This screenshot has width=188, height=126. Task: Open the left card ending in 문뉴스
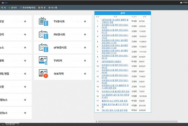click(16, 100)
